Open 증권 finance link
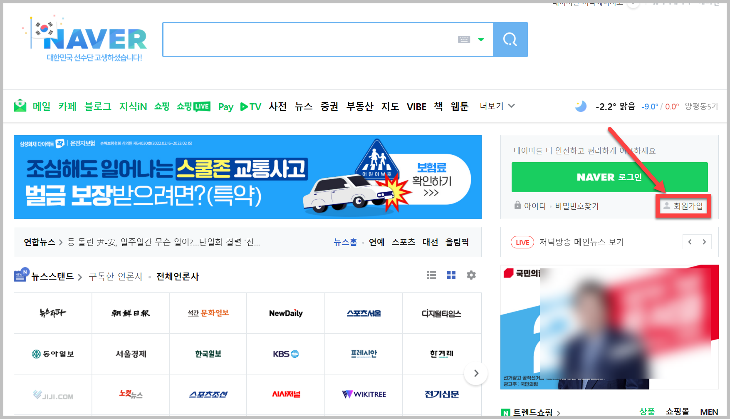730x419 pixels. 329,107
